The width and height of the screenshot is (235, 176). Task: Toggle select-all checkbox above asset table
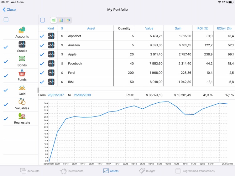click(43, 20)
